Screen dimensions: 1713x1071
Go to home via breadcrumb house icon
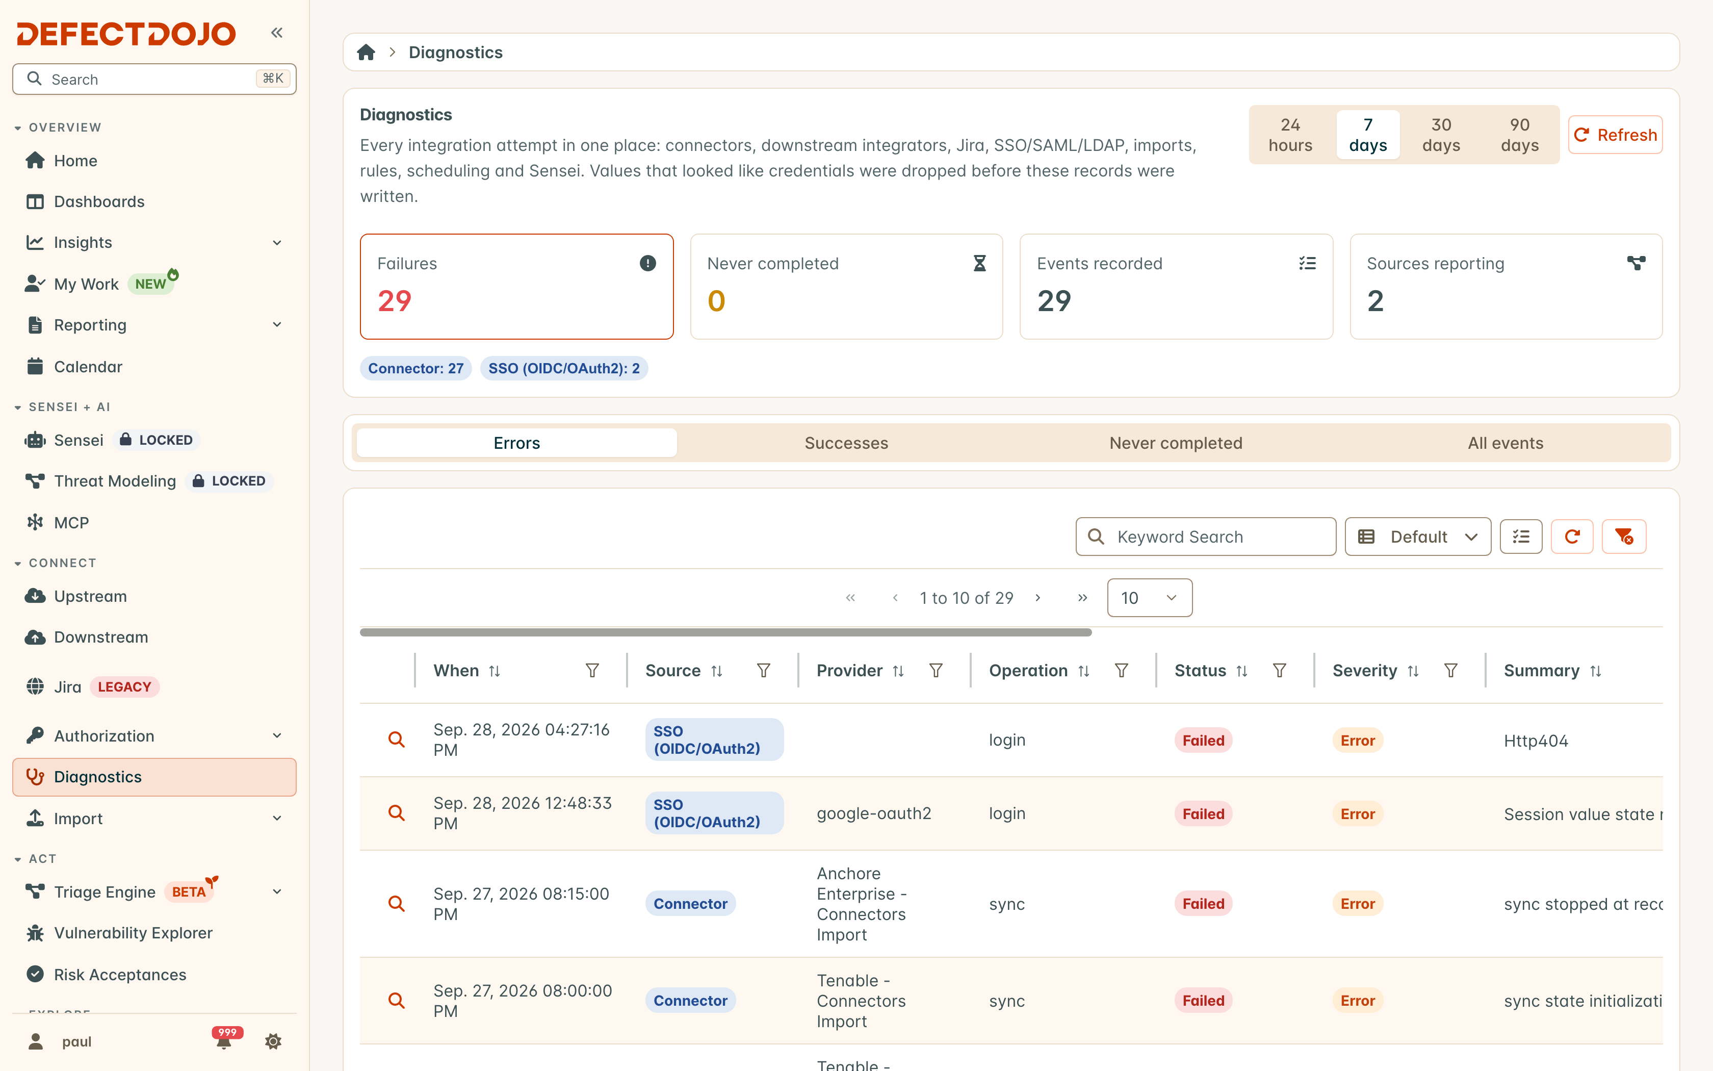click(366, 53)
